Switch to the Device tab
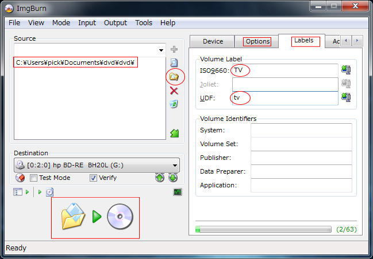The image size is (373, 259). [x=213, y=41]
